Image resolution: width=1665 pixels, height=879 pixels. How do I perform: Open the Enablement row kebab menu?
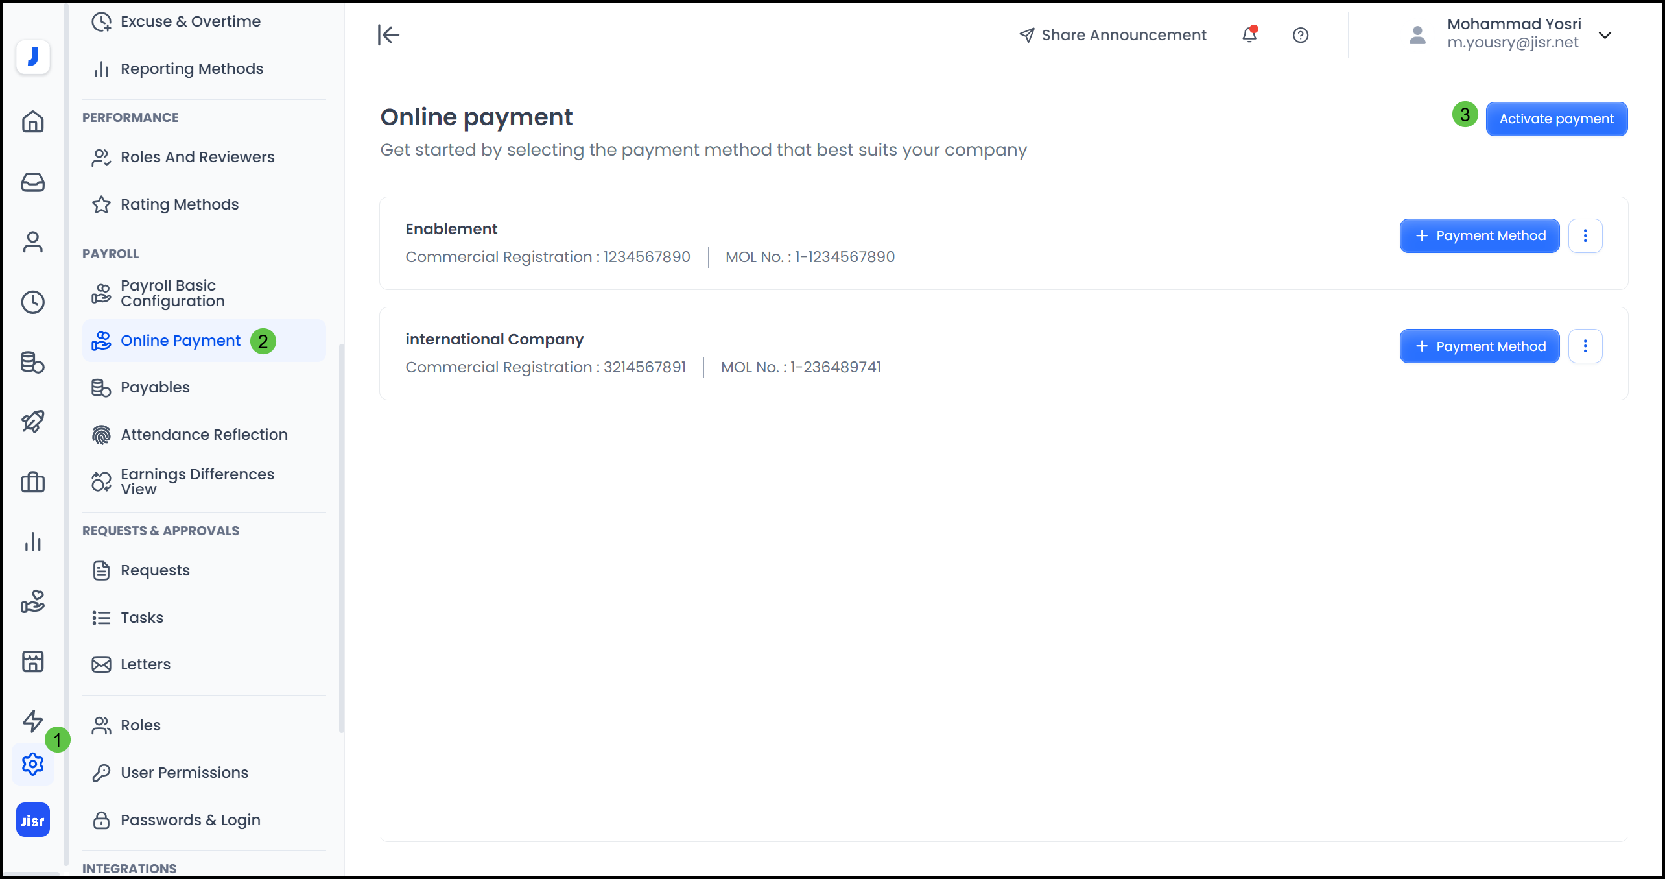(x=1585, y=235)
